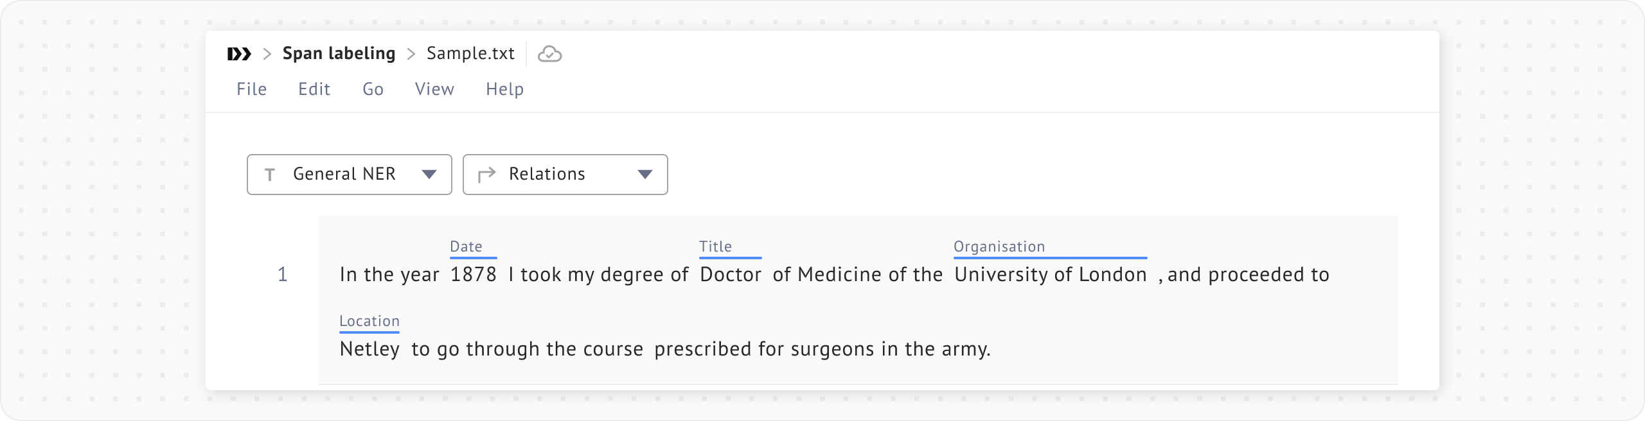The width and height of the screenshot is (1645, 421).
Task: Open the File menu
Action: [251, 89]
